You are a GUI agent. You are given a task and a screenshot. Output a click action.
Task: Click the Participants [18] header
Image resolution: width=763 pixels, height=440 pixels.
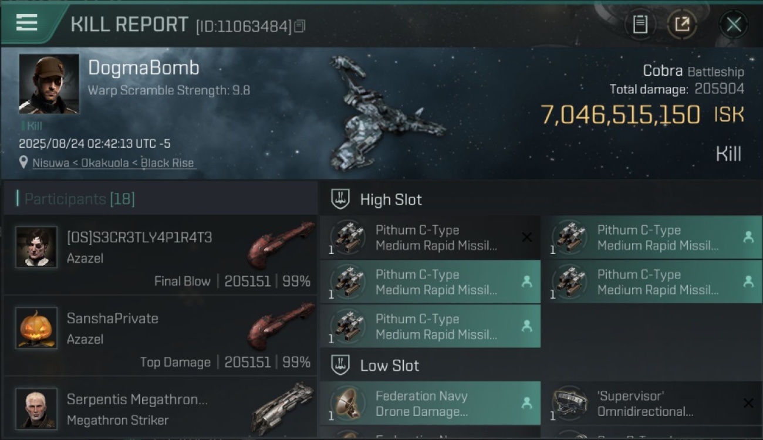click(x=80, y=199)
